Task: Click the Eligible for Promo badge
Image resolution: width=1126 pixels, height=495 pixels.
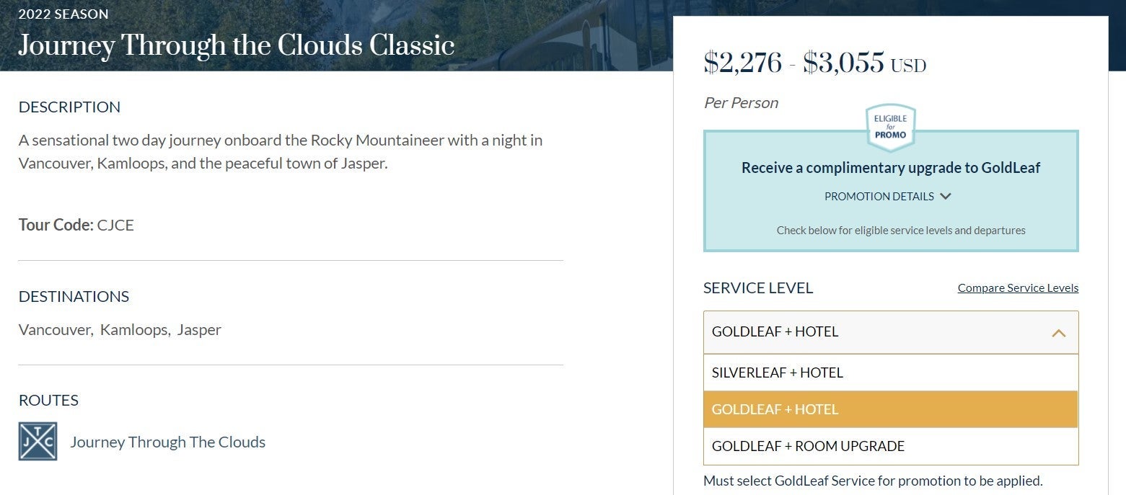Action: pyautogui.click(x=890, y=128)
